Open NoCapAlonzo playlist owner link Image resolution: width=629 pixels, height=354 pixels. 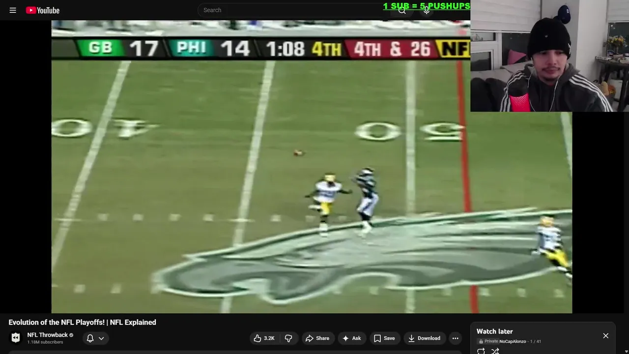(513, 341)
